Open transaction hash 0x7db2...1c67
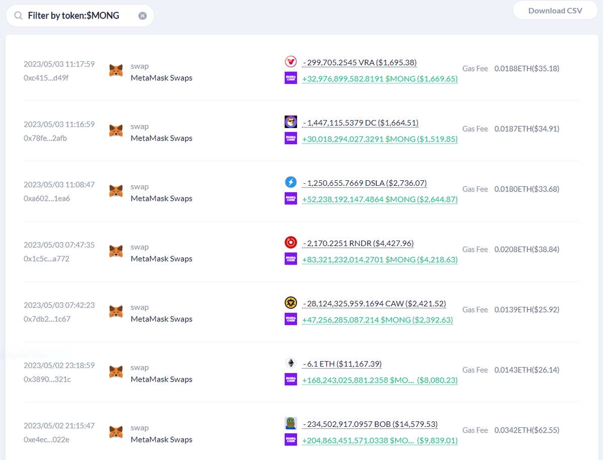603x460 pixels. (x=47, y=319)
